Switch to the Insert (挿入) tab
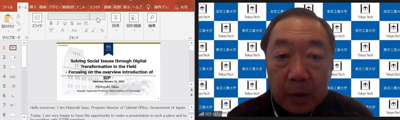Screen dimensions: 400x120 tap(33, 7)
